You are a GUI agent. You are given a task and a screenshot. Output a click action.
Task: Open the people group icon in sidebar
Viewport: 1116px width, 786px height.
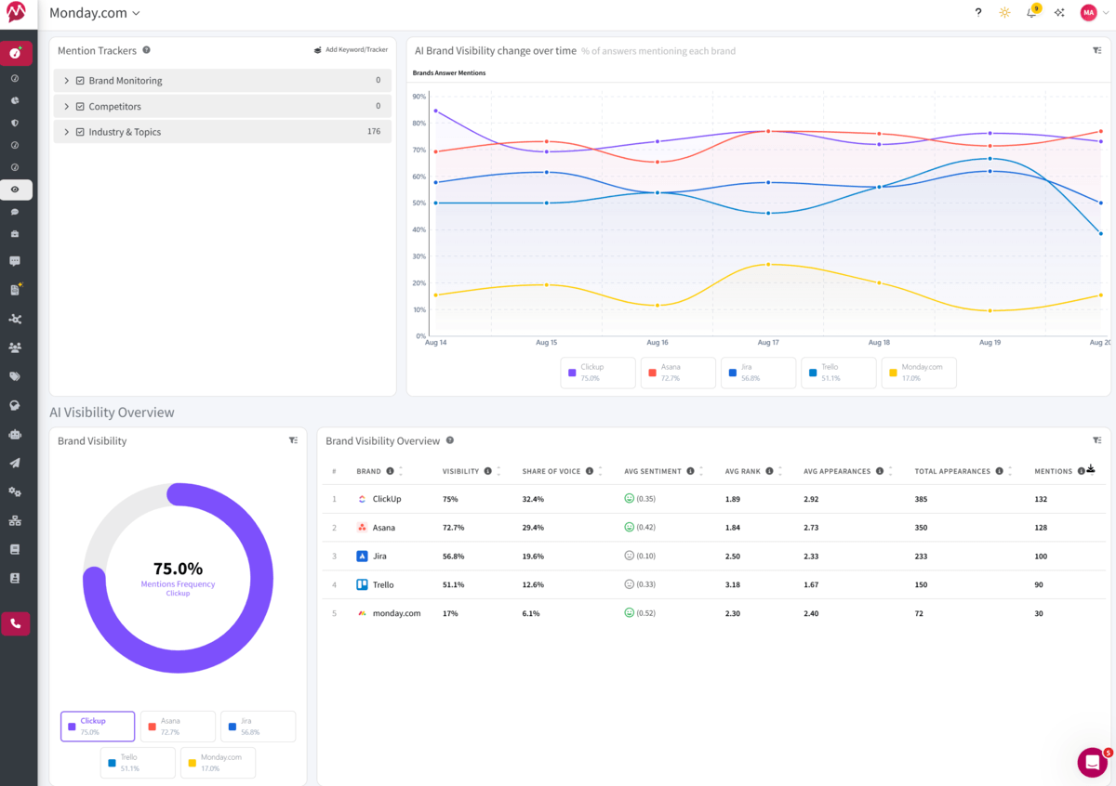point(15,347)
